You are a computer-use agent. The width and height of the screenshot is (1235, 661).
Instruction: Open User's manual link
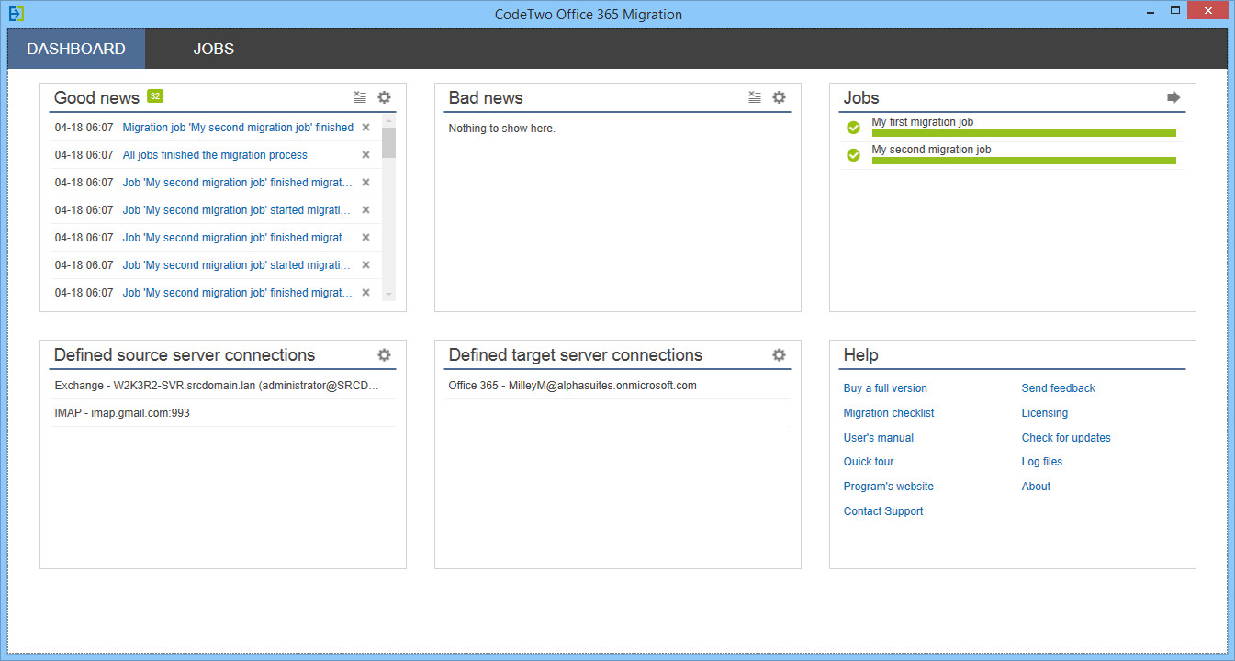tap(879, 438)
